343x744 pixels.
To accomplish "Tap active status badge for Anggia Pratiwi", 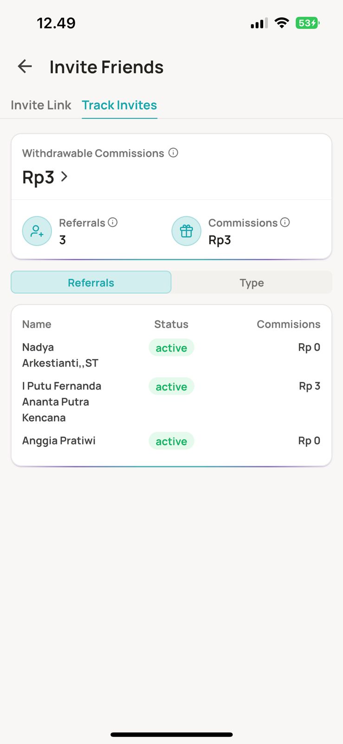I will point(171,441).
